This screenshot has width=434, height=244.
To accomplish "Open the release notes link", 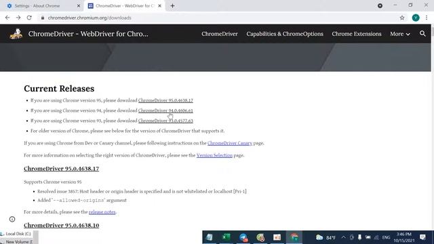I will point(102,212).
